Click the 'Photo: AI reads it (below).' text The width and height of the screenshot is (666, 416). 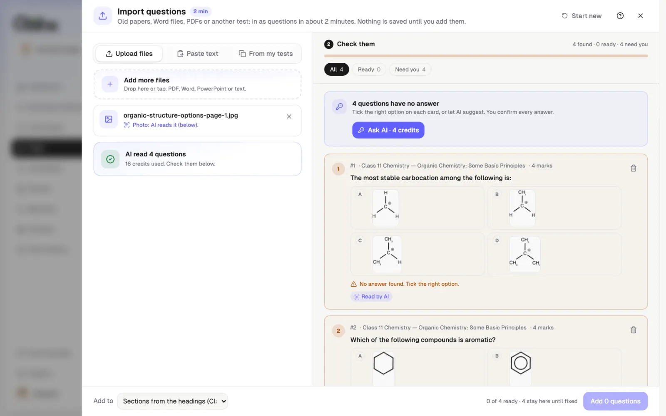click(x=165, y=125)
